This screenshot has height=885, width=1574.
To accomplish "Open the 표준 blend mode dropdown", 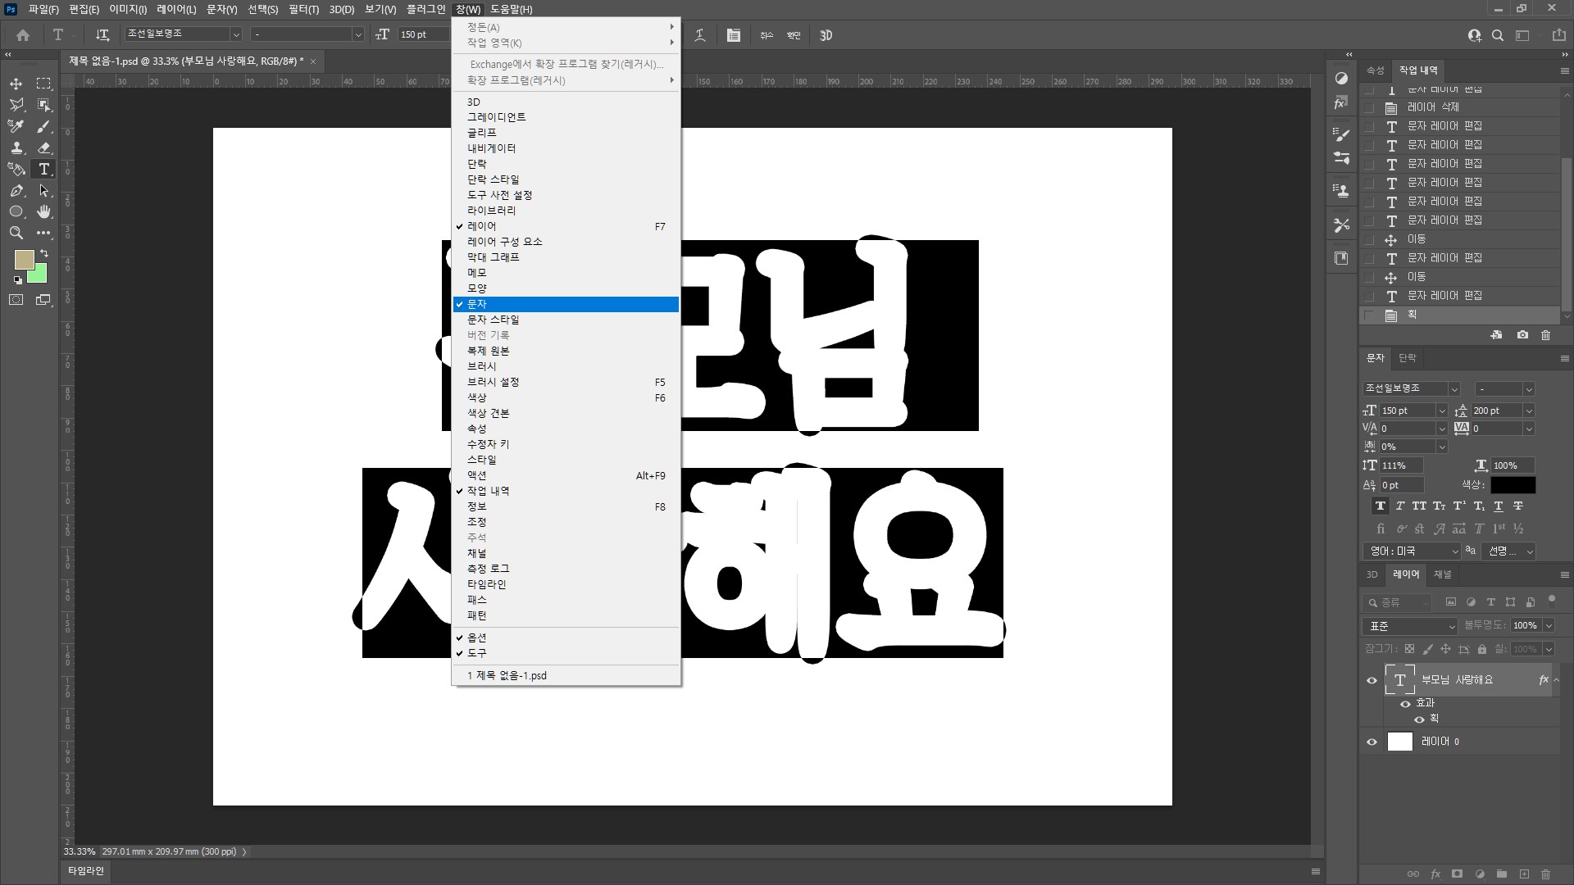I will [x=1410, y=626].
